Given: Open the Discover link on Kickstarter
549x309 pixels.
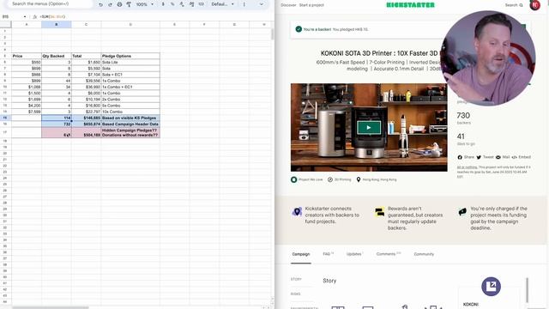Looking at the screenshot, I should 288,5.
